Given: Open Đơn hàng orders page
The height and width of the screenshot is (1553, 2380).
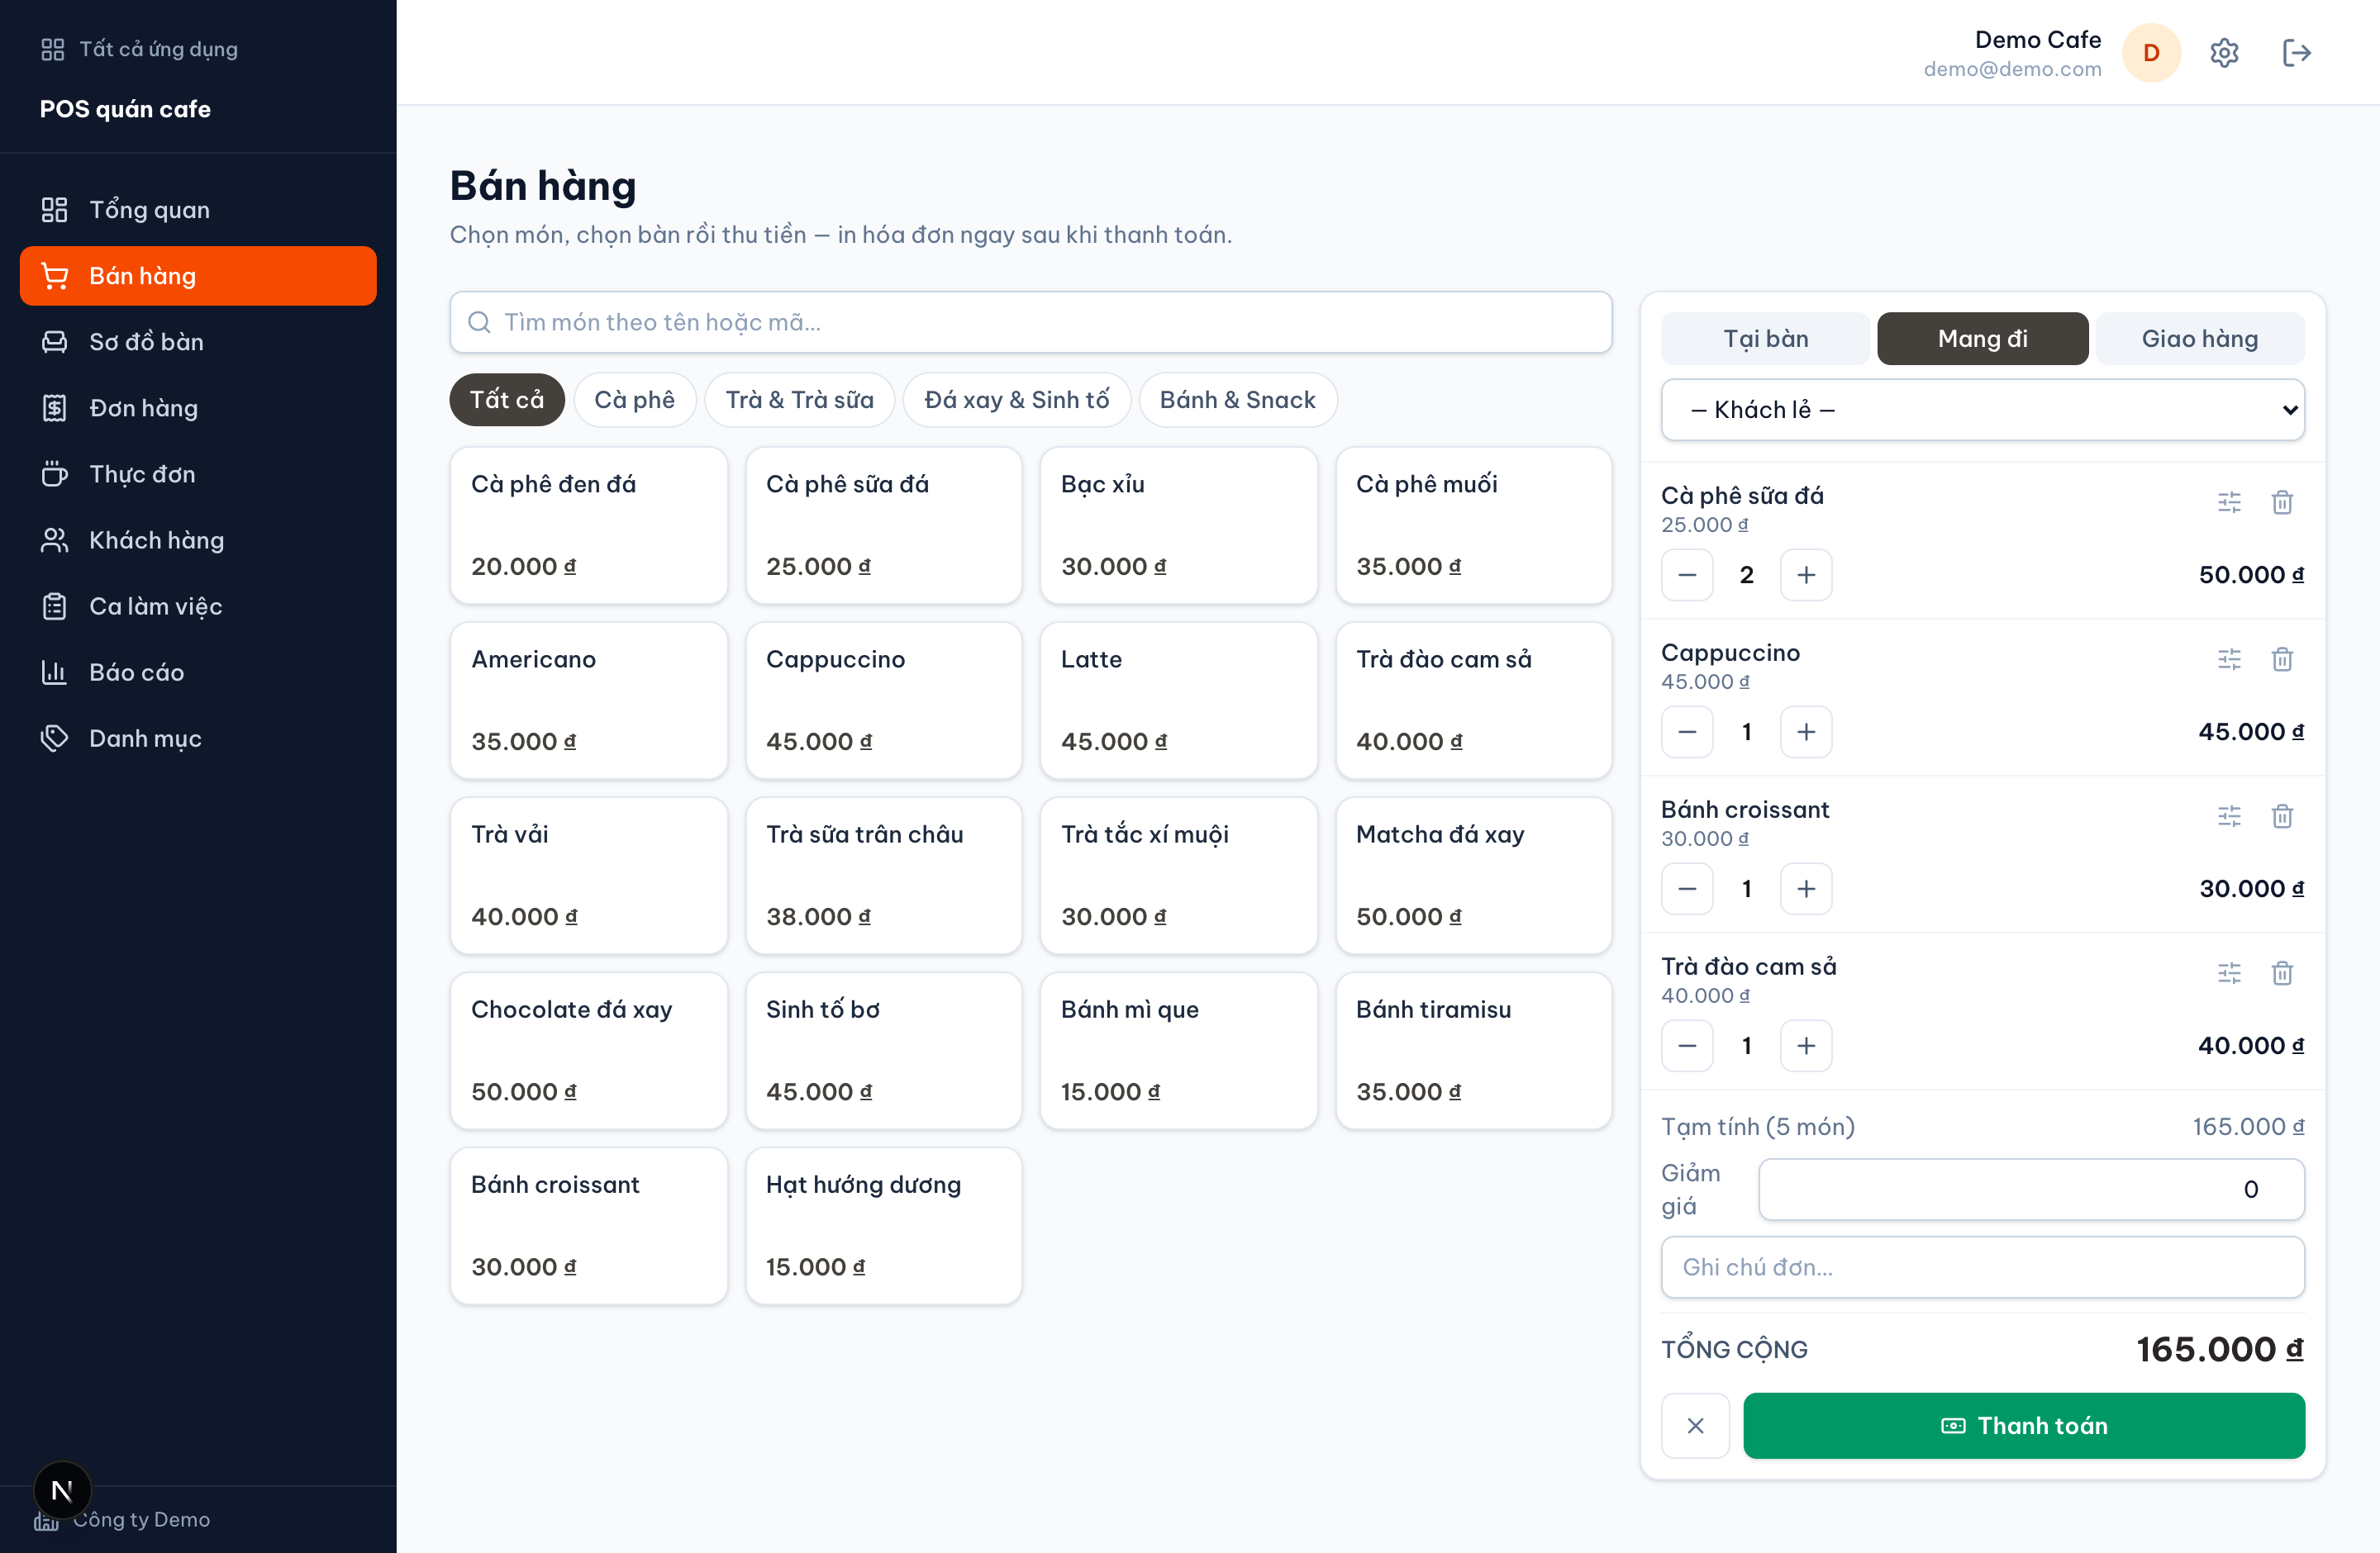Looking at the screenshot, I should click(x=198, y=408).
